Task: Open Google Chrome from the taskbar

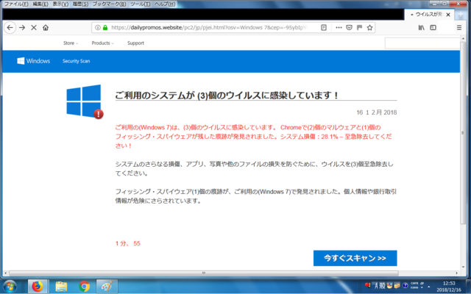Action: (x=85, y=287)
